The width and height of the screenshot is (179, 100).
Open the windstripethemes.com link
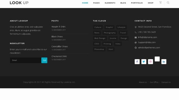(149, 47)
